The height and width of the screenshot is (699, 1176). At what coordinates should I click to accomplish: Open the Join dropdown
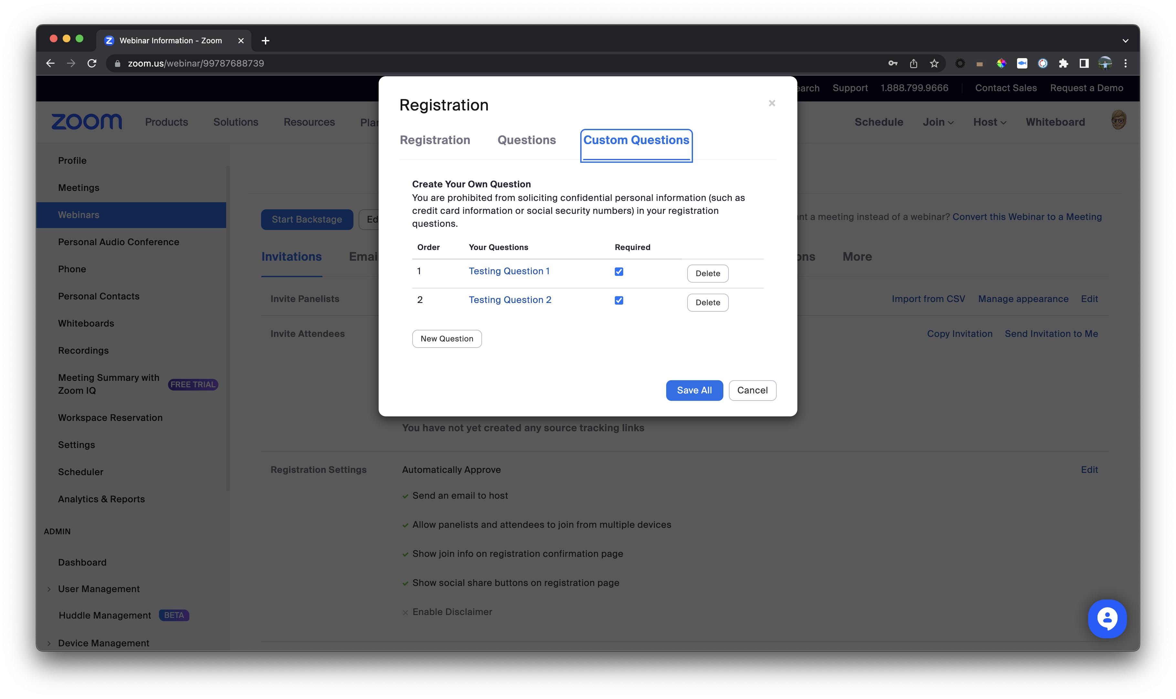point(938,122)
